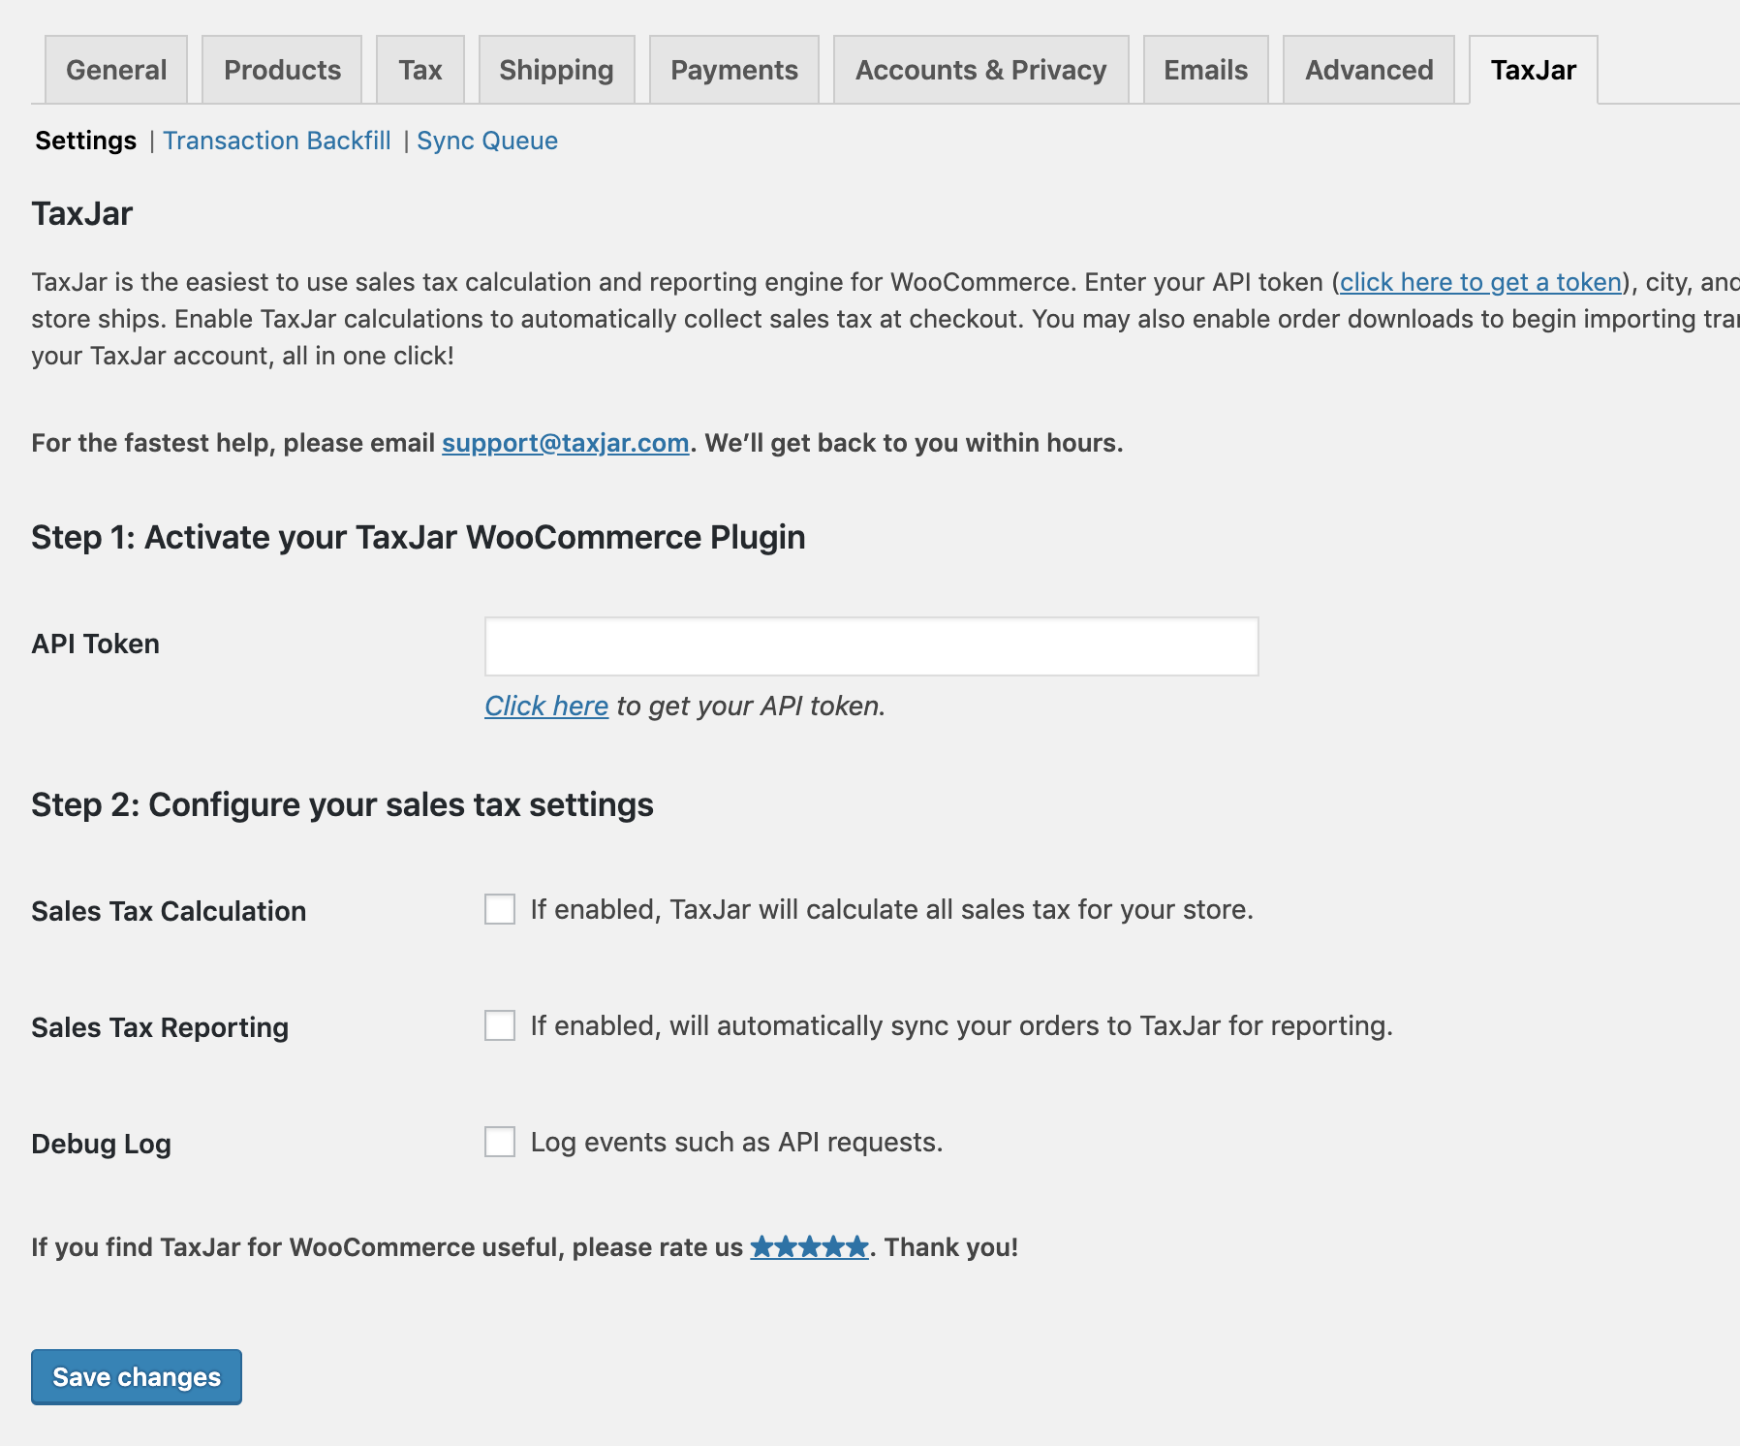Enable the Sales Tax Calculation checkbox

(x=500, y=909)
